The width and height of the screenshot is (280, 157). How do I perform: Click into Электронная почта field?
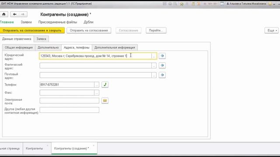tap(69, 101)
